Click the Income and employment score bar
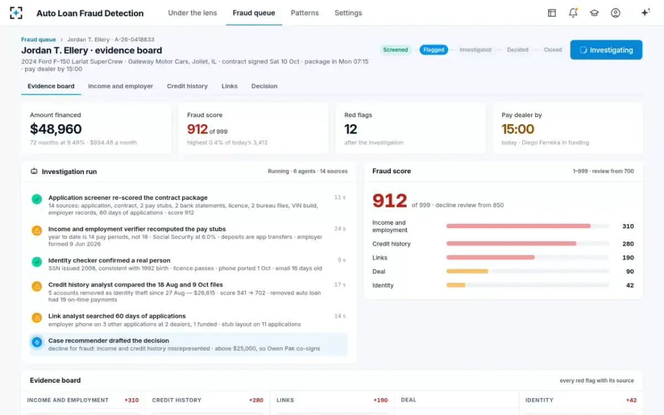Image resolution: width=664 pixels, height=415 pixels. click(527, 226)
